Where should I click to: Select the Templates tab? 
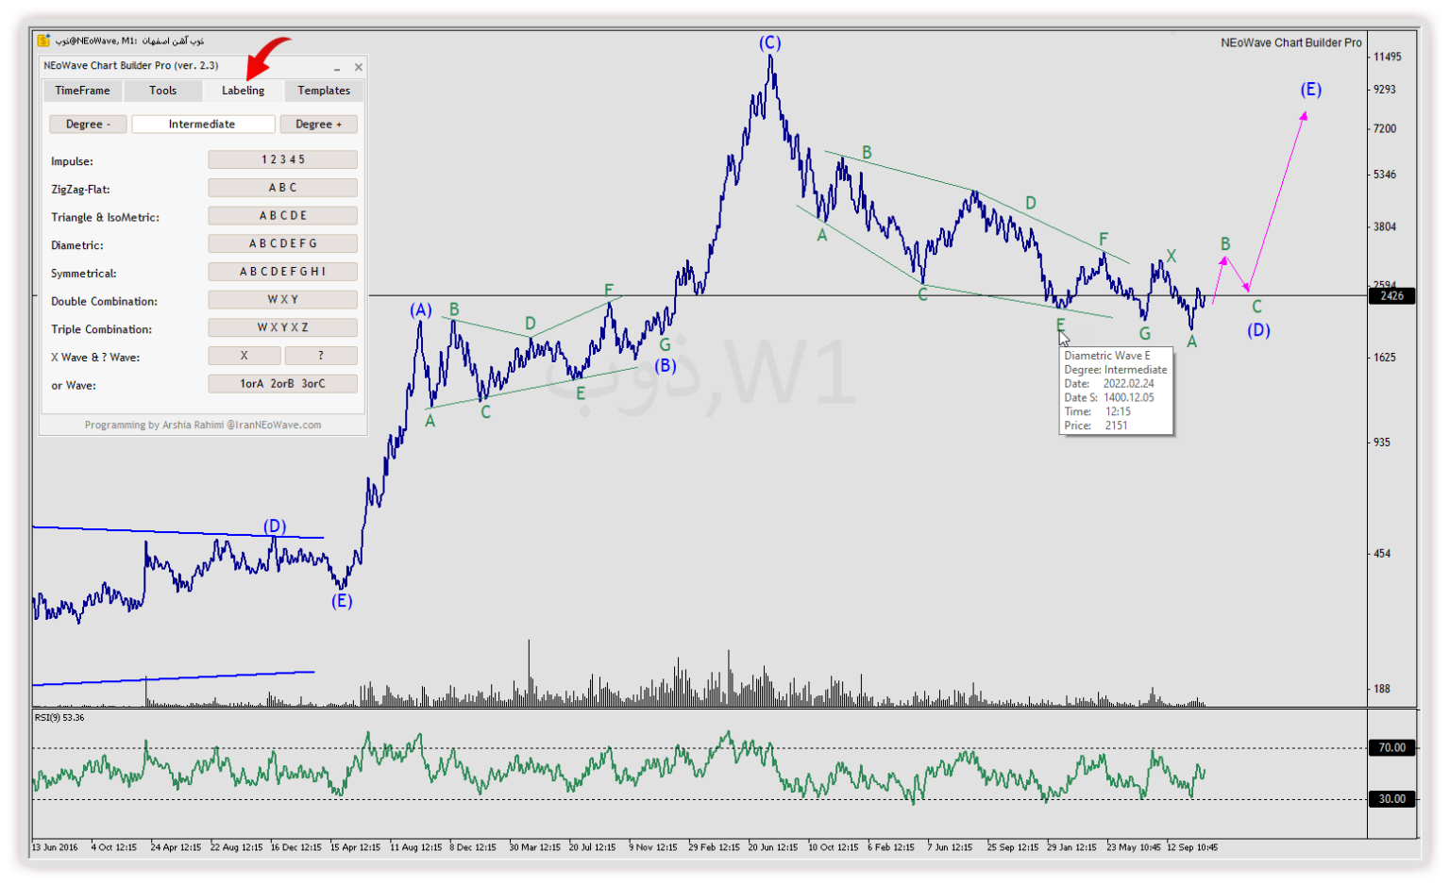pos(324,91)
